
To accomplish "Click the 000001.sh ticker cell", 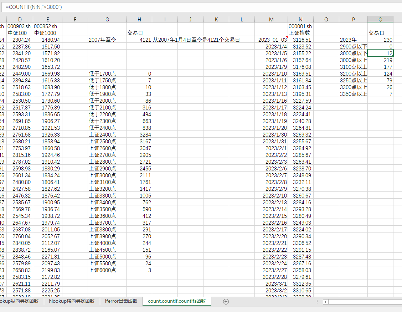I will 300,26.
